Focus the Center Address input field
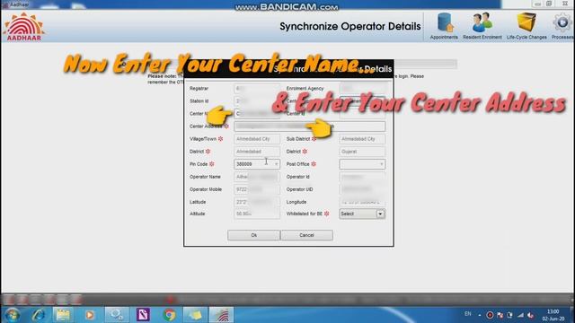Screen dimensions: 575x323 [x=309, y=127]
